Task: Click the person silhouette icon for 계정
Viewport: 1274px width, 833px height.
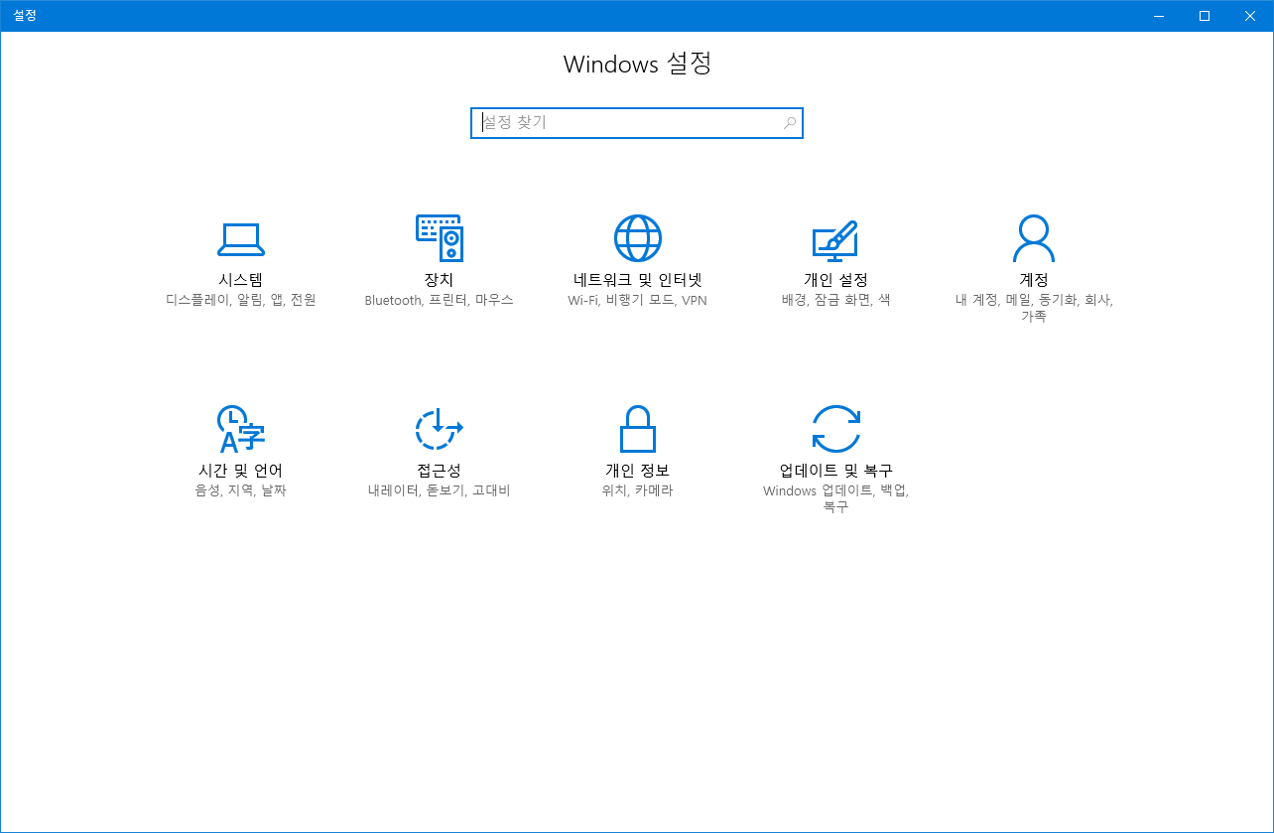Action: point(1034,238)
